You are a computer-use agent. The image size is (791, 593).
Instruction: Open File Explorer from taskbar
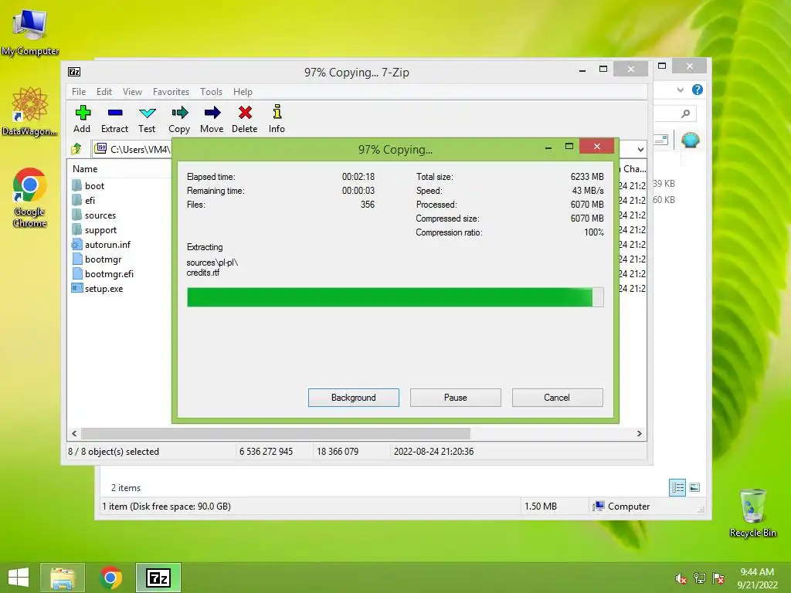(63, 578)
